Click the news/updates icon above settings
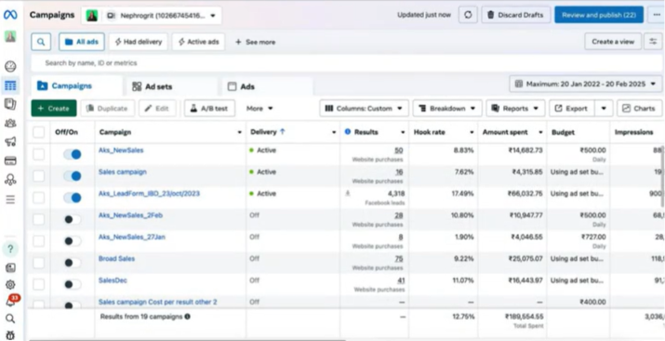 [10, 268]
